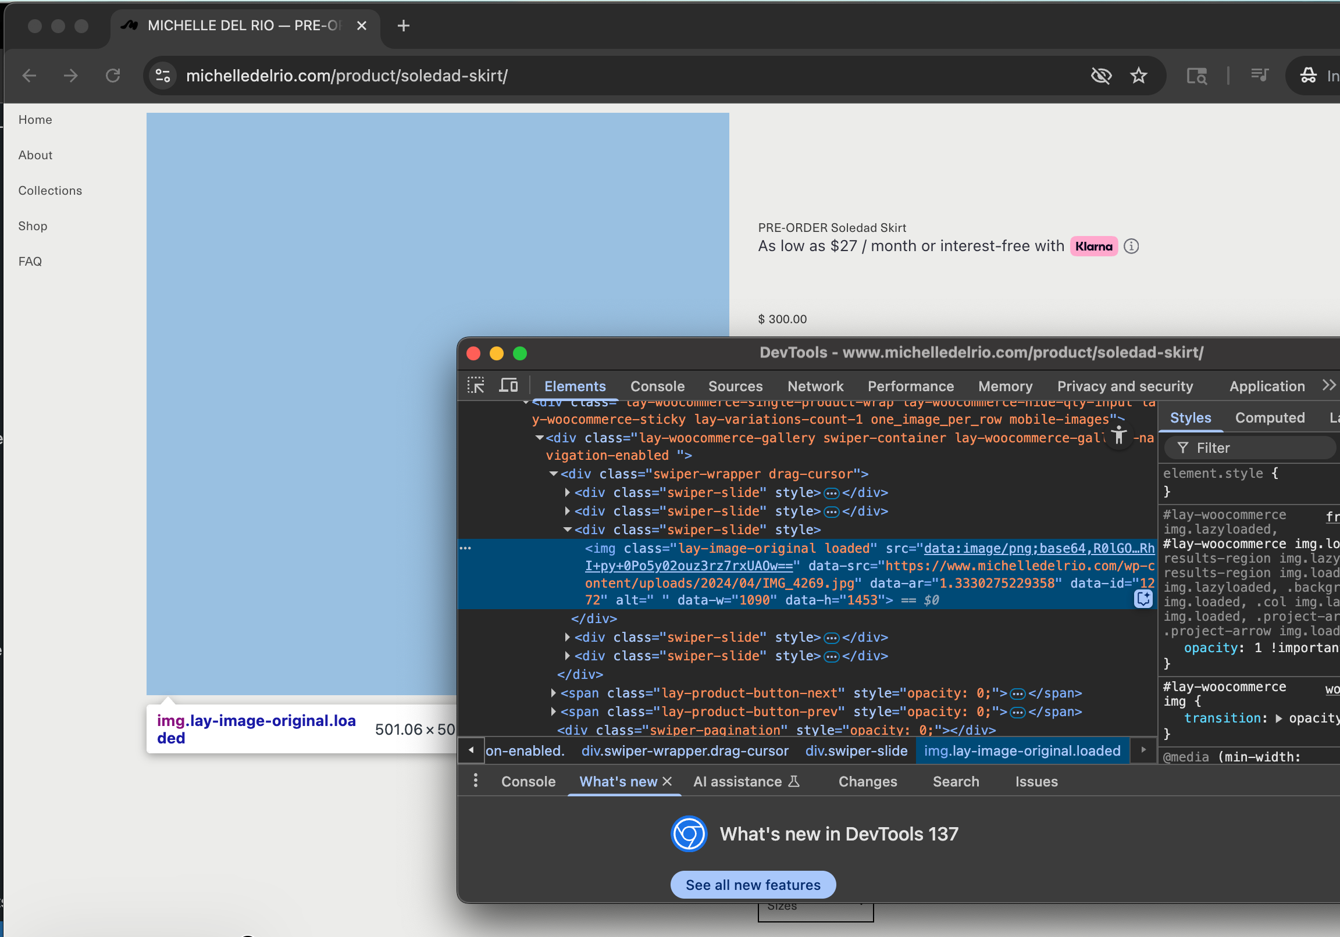Show more DevTools tabs with chevrons

point(1328,385)
